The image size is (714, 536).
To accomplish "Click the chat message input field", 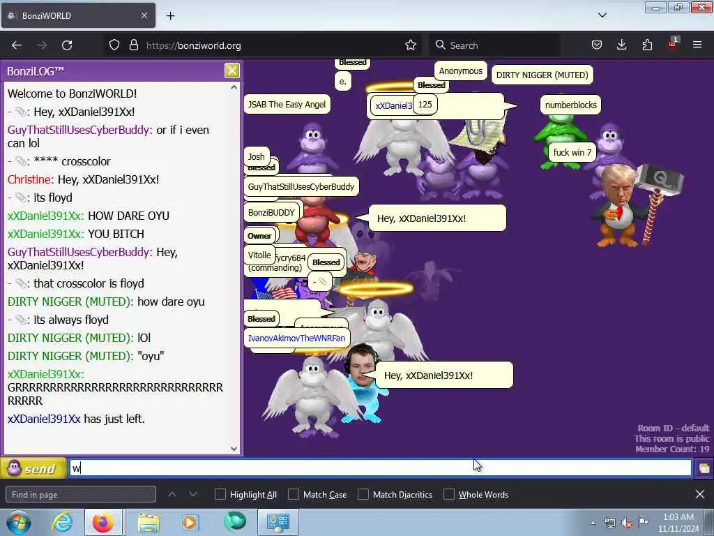I will pyautogui.click(x=380, y=468).
